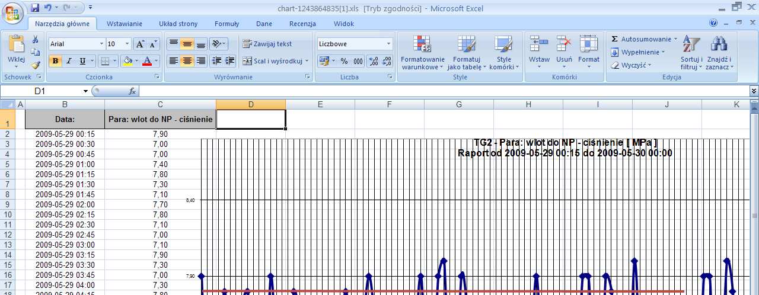The width and height of the screenshot is (759, 295).
Task: Click the Wstaw insert cells icon
Action: pyautogui.click(x=539, y=44)
